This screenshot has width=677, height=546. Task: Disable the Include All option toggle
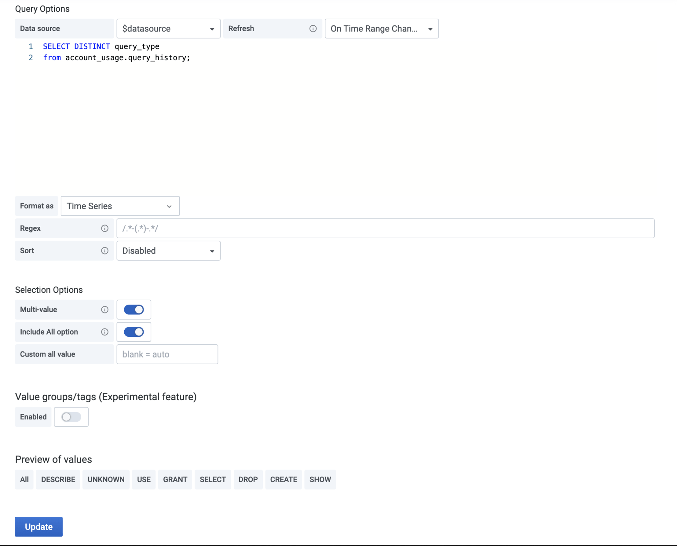coord(133,332)
